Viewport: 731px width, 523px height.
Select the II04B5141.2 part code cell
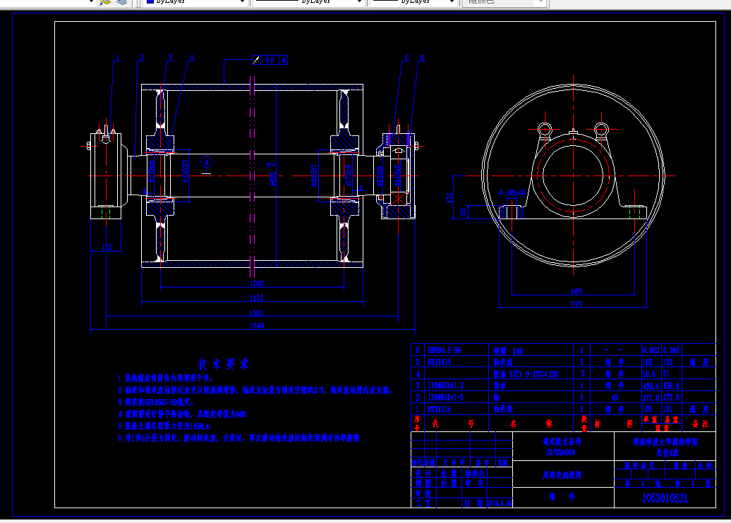click(x=446, y=386)
